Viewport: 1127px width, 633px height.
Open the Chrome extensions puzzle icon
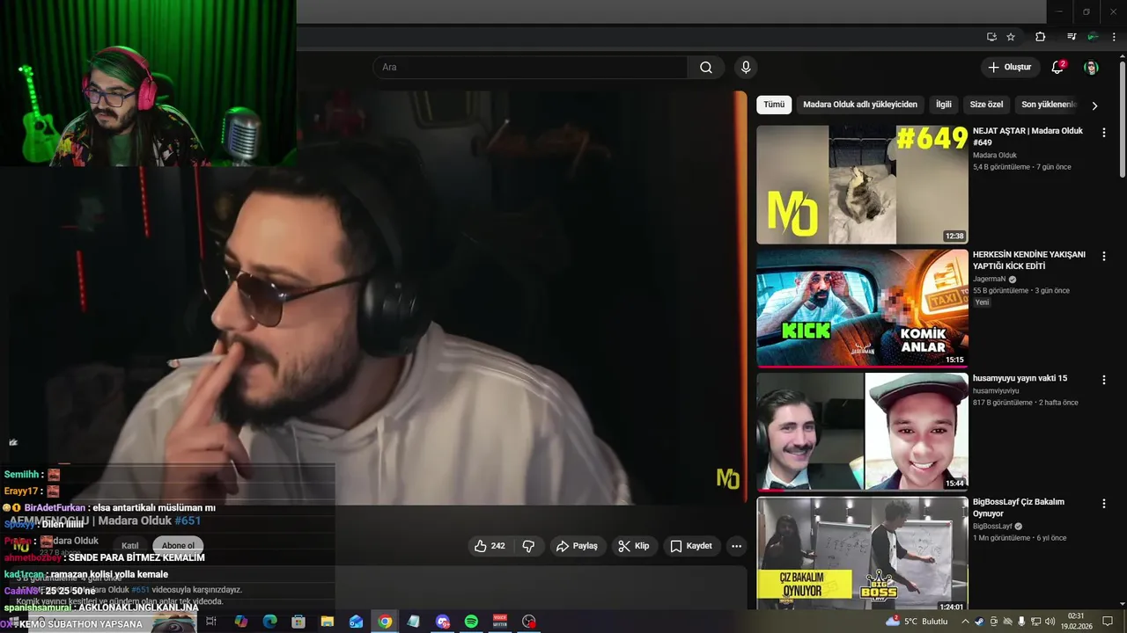1041,37
